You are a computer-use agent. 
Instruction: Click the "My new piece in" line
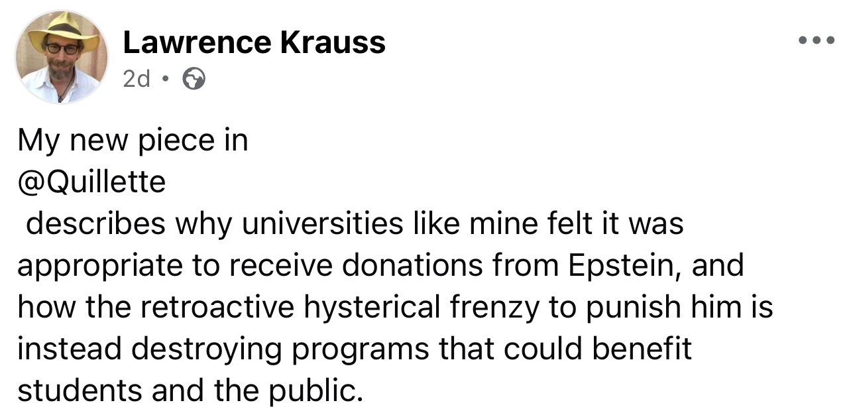(133, 140)
